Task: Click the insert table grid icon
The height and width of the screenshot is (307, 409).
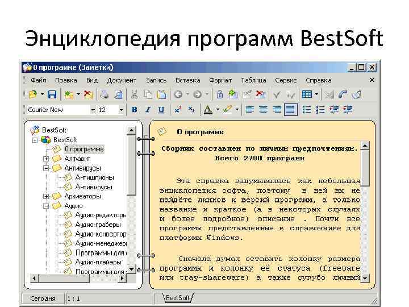Action: click(x=307, y=94)
